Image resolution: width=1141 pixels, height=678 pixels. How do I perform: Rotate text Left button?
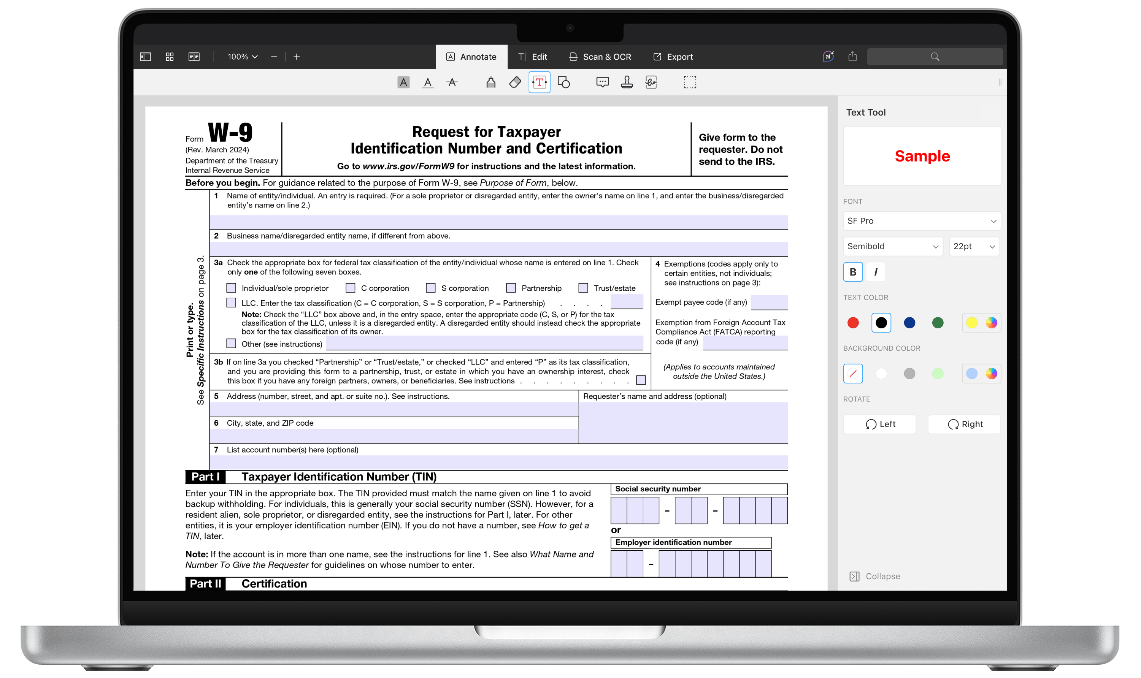point(879,424)
